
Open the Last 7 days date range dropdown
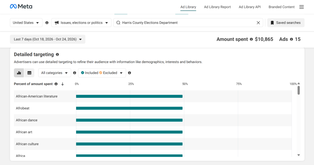point(48,39)
